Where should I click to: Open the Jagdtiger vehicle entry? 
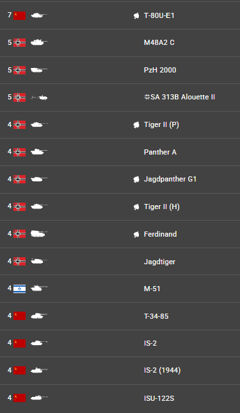click(120, 261)
